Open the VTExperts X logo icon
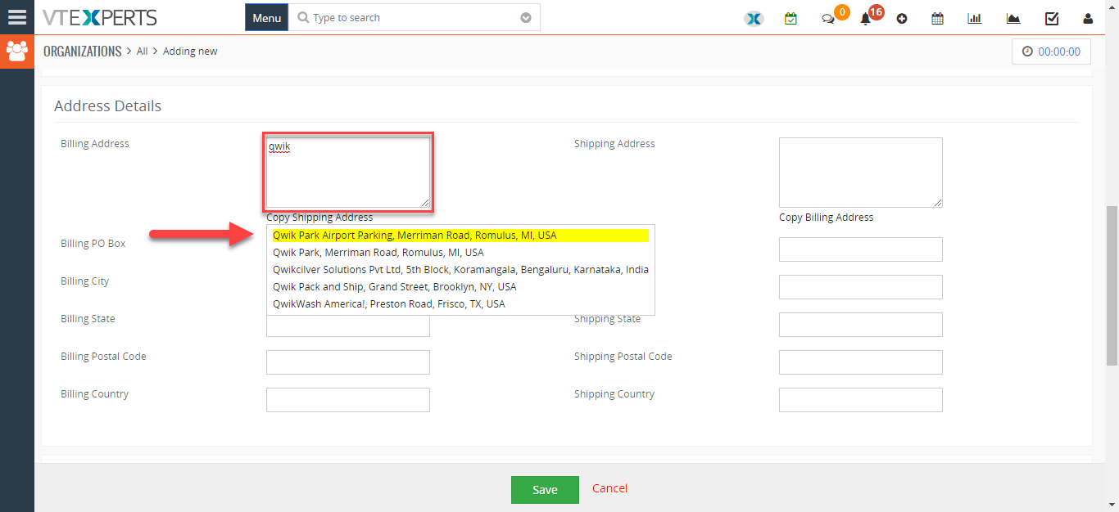The height and width of the screenshot is (512, 1119). pyautogui.click(x=754, y=18)
